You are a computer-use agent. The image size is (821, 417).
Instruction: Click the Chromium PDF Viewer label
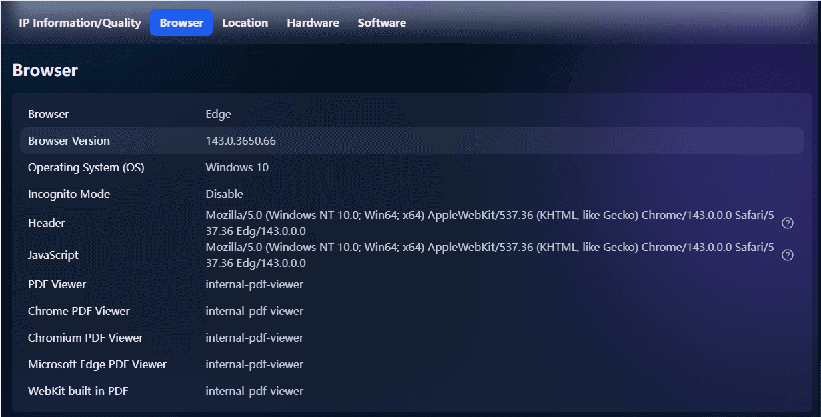point(85,338)
